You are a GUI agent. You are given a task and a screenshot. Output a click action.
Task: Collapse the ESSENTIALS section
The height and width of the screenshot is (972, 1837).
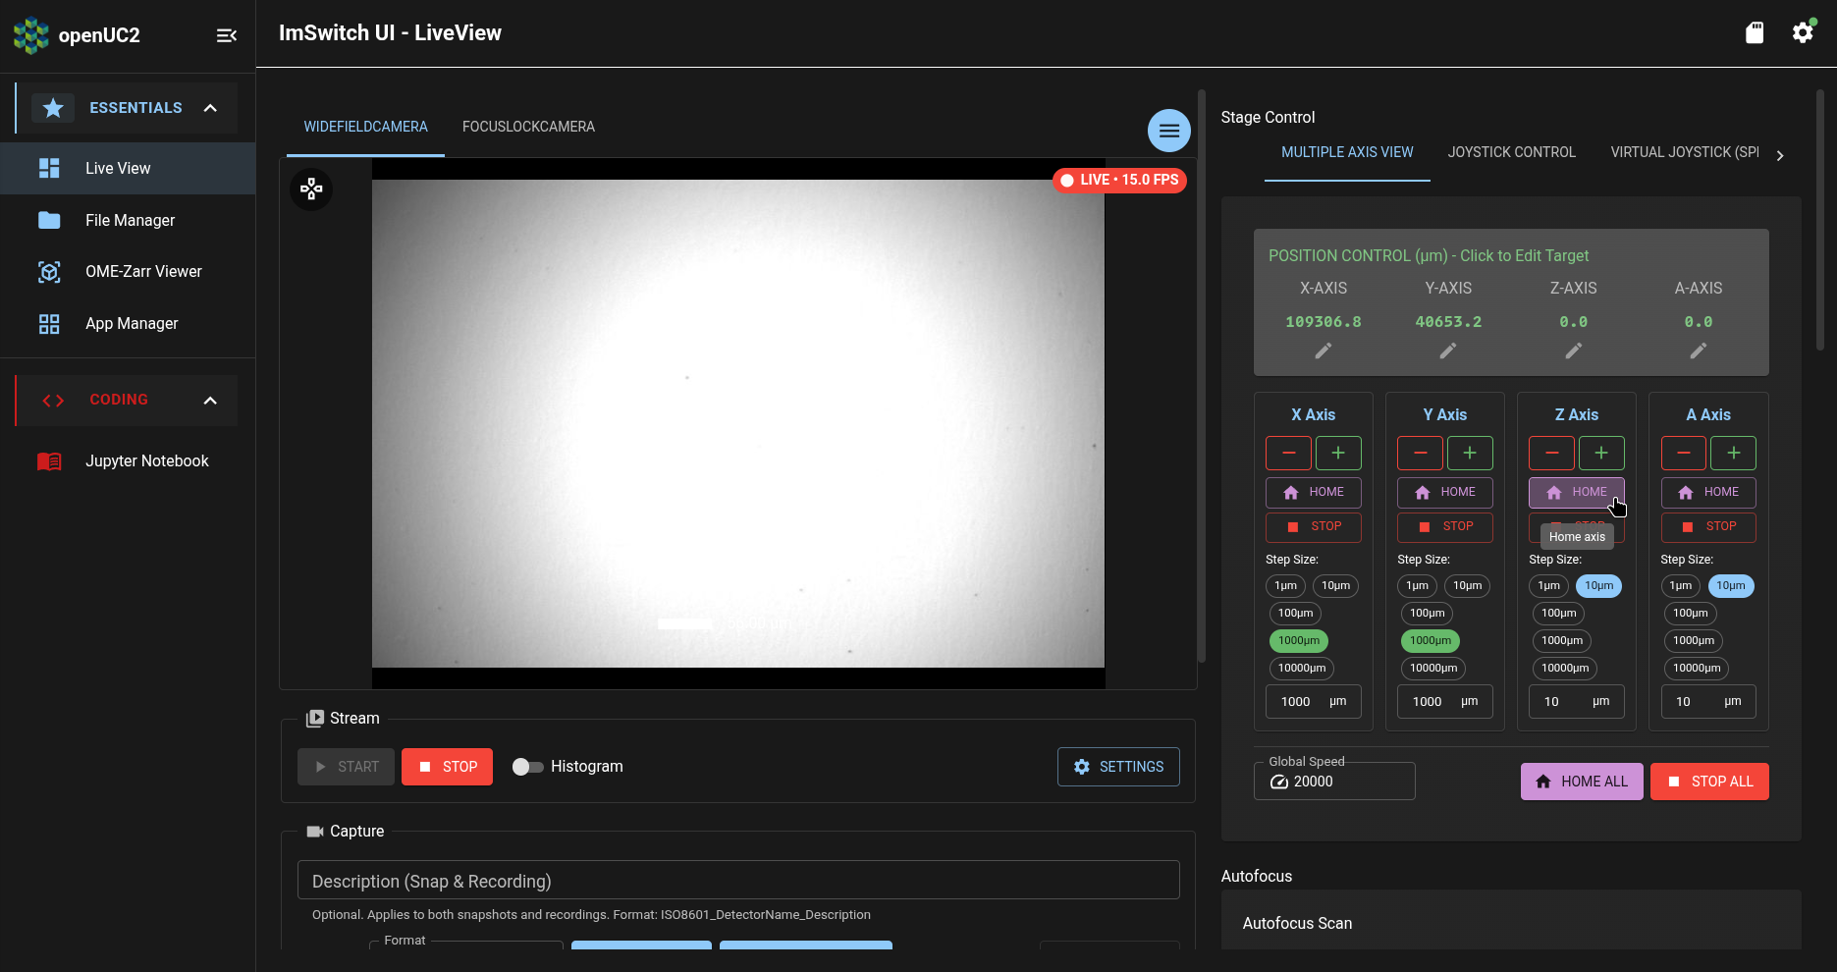pos(210,108)
